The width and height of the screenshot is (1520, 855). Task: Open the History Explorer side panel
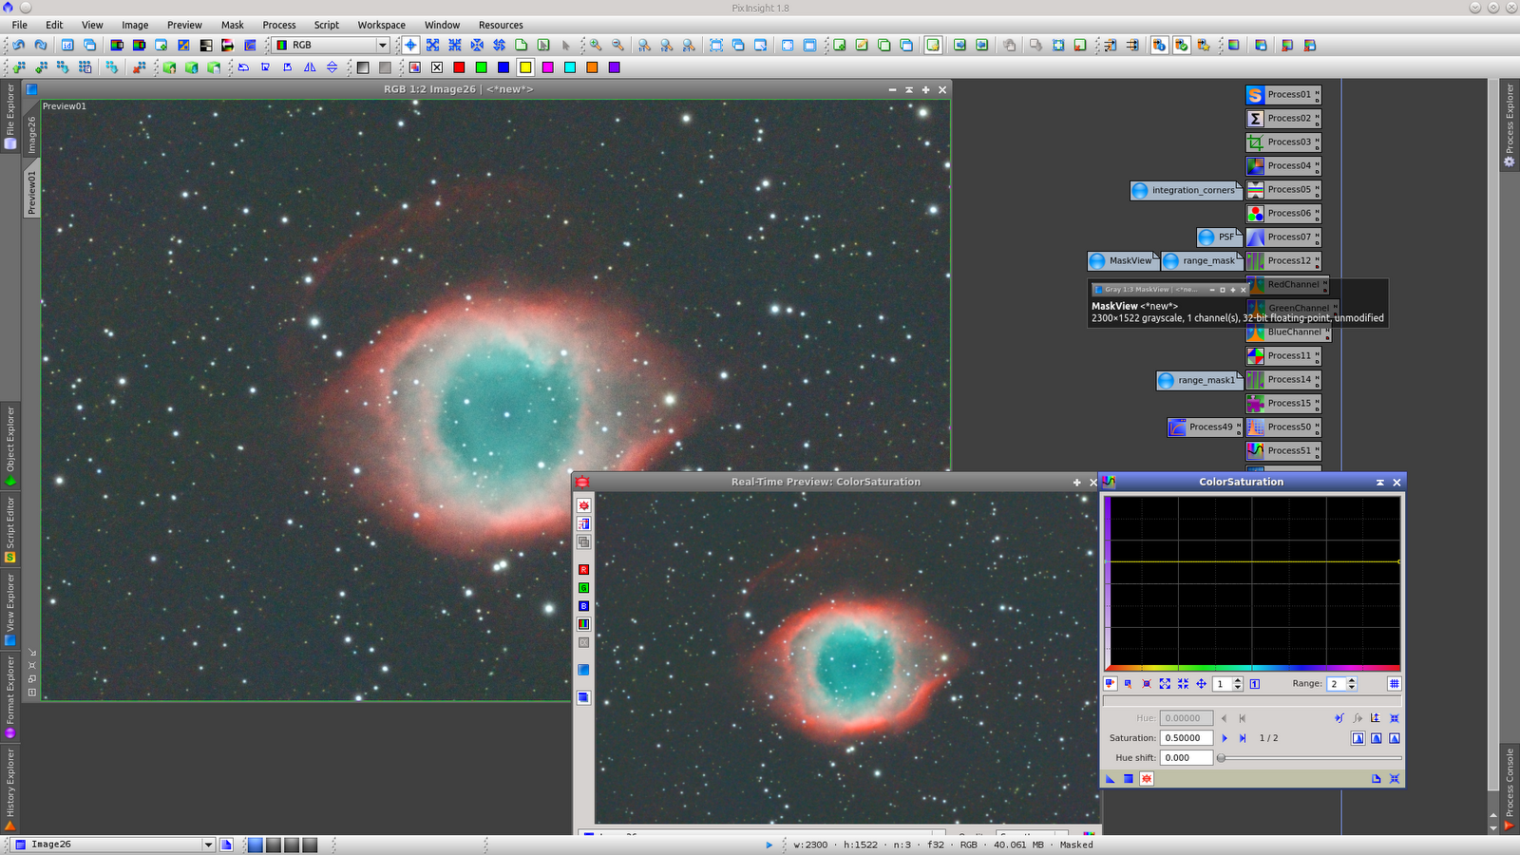click(x=10, y=788)
